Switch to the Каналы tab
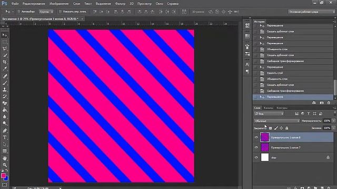Image resolution: width=337 pixels, height=189 pixels. pyautogui.click(x=268, y=108)
